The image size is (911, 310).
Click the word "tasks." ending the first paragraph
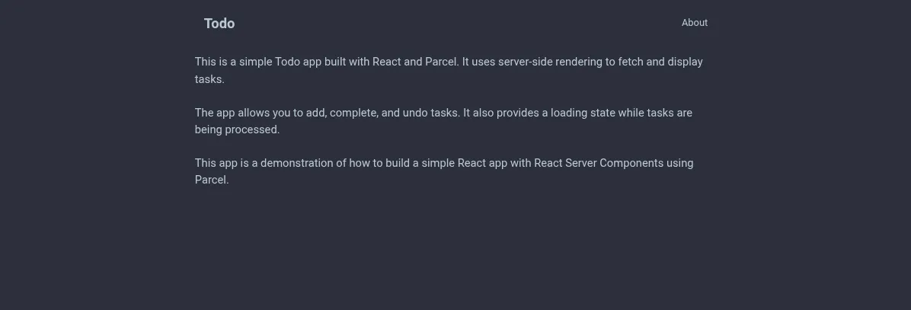(209, 78)
